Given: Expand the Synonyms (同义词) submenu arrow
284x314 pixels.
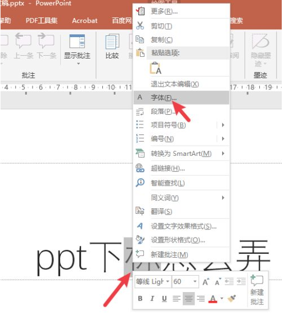Looking at the screenshot, I should (x=223, y=198).
